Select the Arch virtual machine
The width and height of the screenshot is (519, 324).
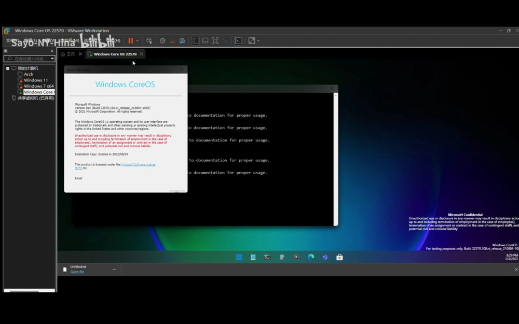click(29, 74)
